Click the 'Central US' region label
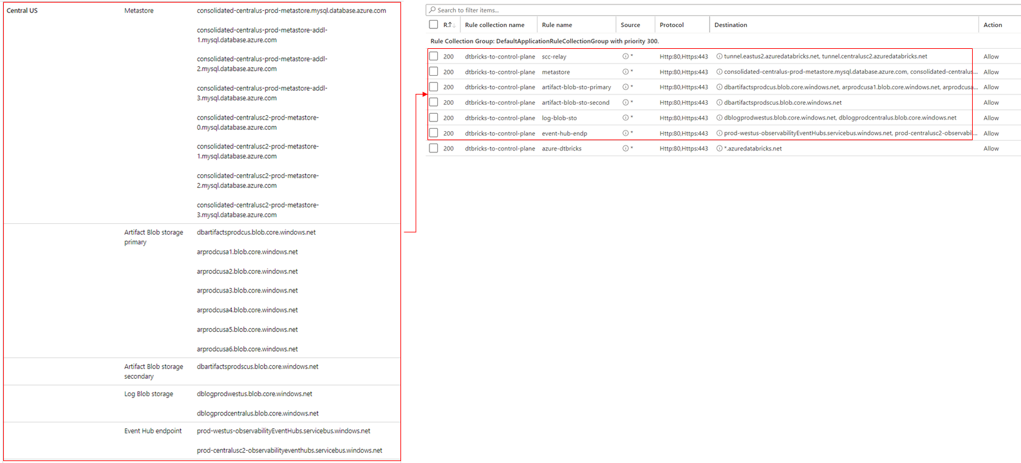1021x463 pixels. (22, 11)
